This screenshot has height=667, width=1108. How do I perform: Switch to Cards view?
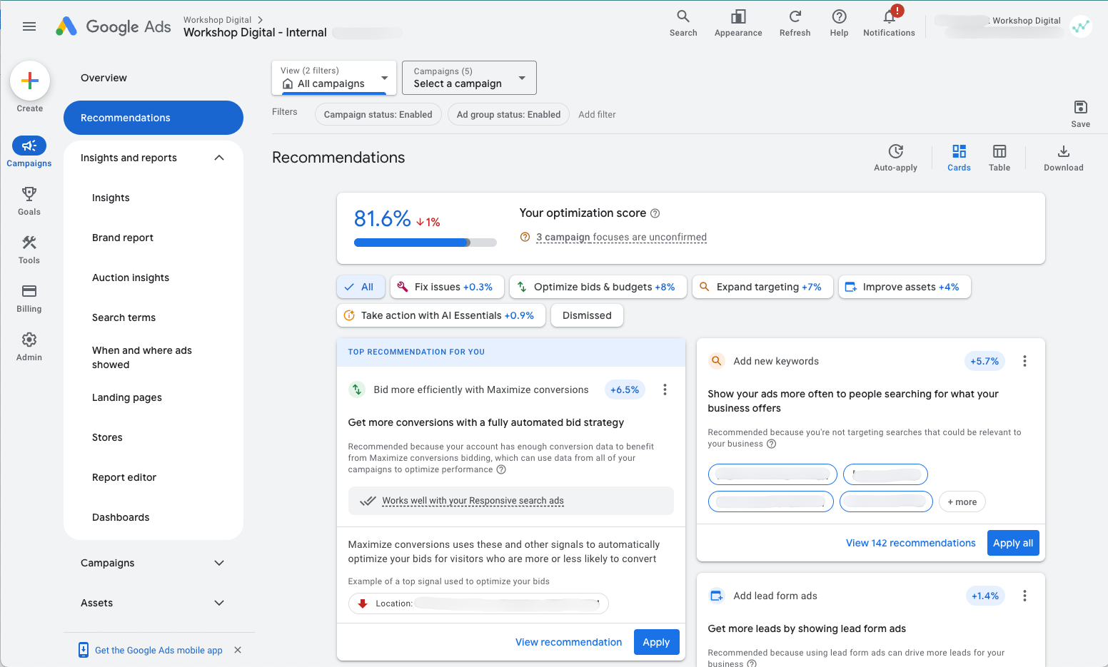[x=959, y=157]
